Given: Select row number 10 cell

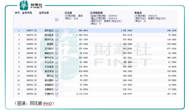Looking at the screenshot, I should click(x=18, y=71).
